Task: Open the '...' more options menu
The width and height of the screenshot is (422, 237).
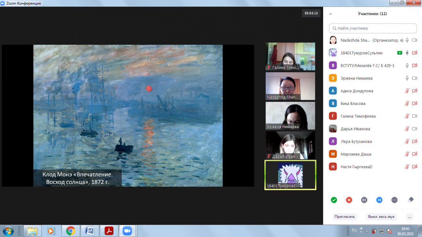Action: tap(409, 217)
